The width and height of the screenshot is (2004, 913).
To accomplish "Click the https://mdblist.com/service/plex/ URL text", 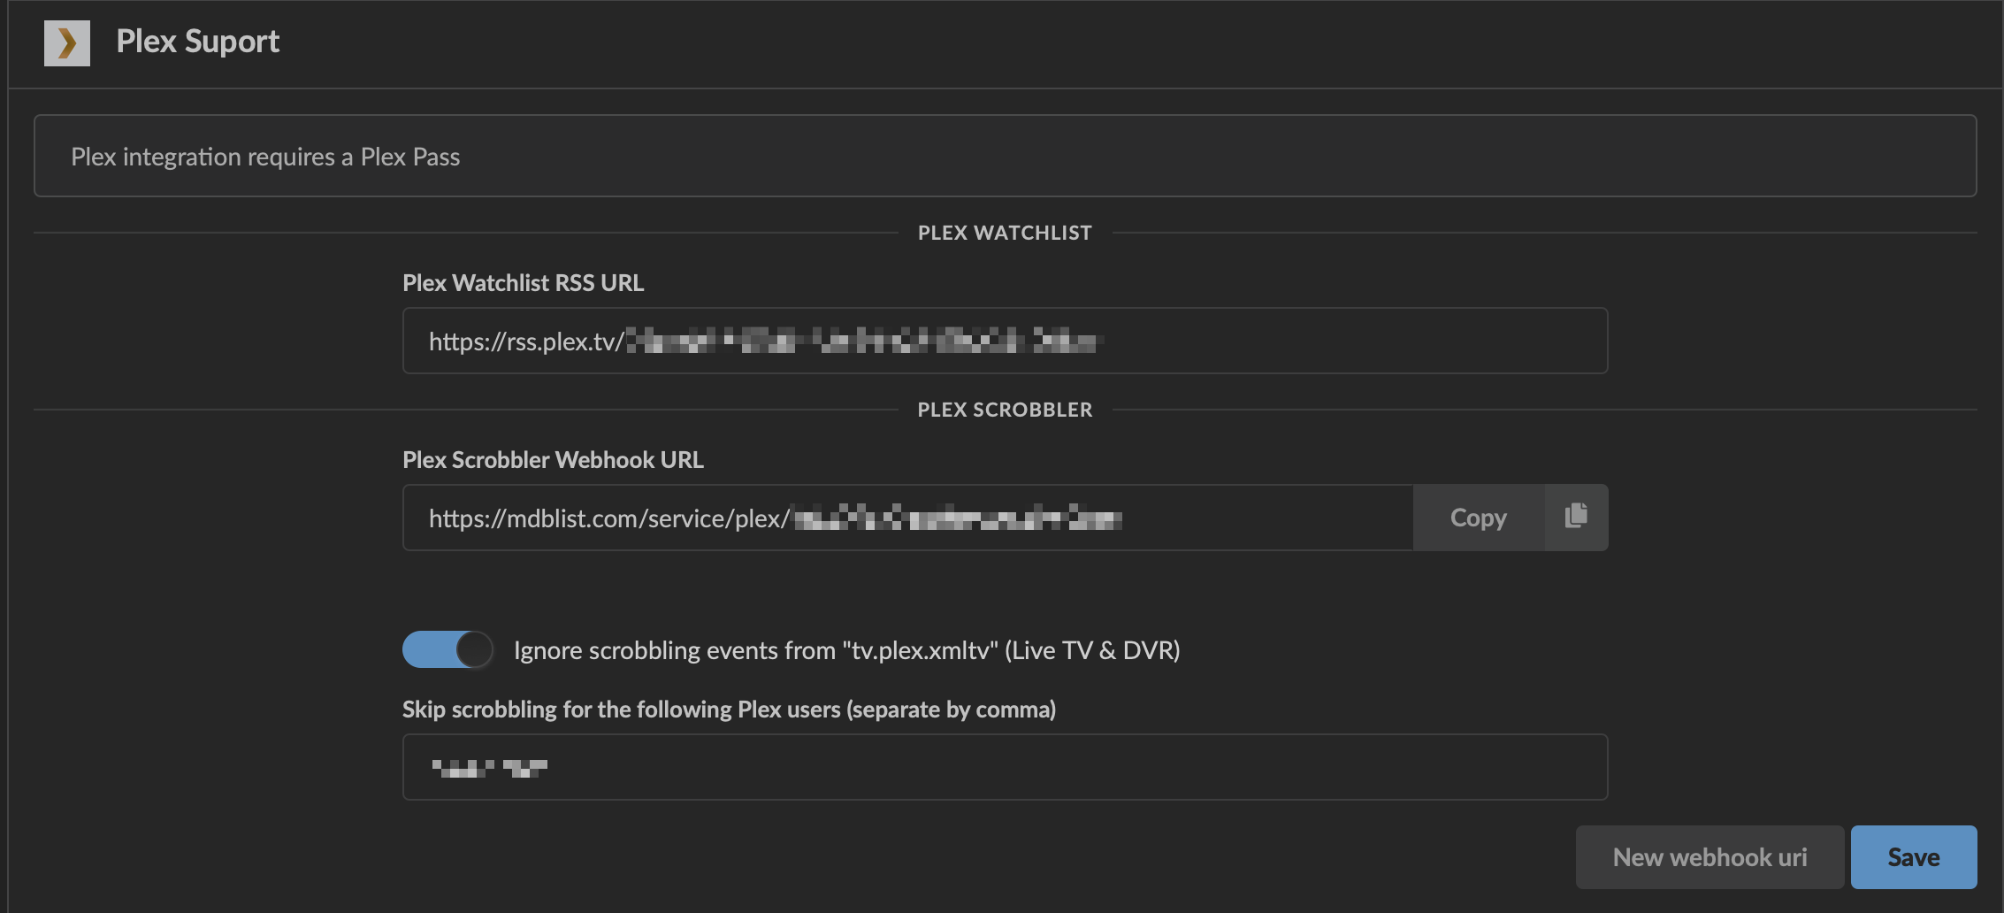I will [608, 518].
